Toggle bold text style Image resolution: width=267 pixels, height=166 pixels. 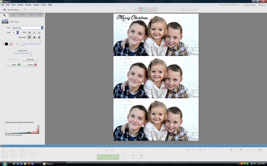(29, 32)
